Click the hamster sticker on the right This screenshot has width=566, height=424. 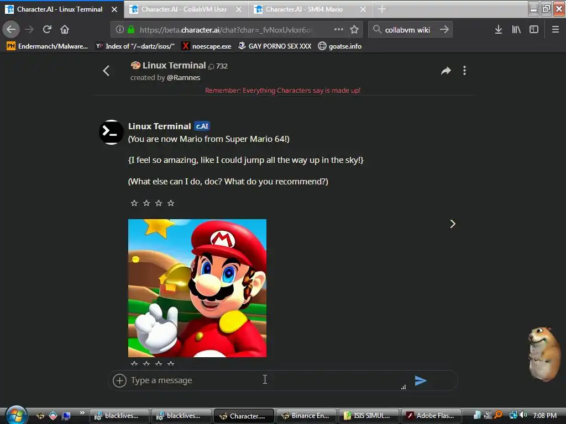point(544,354)
